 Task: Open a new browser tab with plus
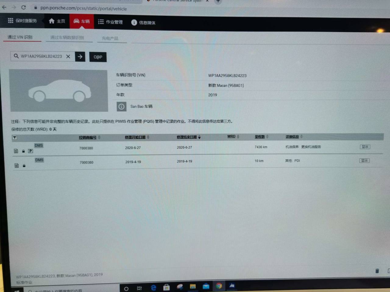click(218, 1)
